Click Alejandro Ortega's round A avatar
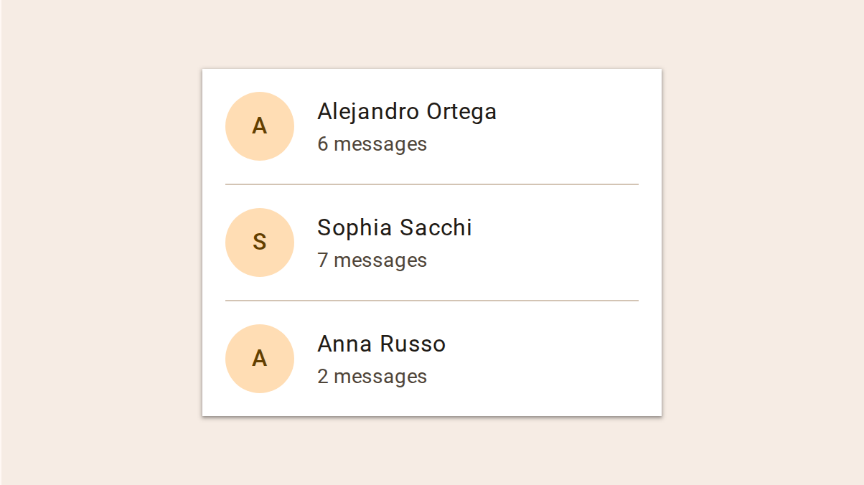Screen dimensions: 864x485 [x=260, y=126]
